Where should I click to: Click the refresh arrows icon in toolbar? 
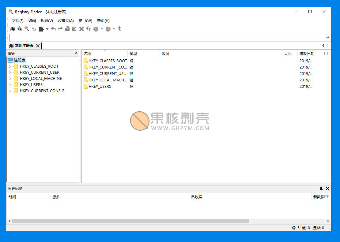click(x=89, y=29)
